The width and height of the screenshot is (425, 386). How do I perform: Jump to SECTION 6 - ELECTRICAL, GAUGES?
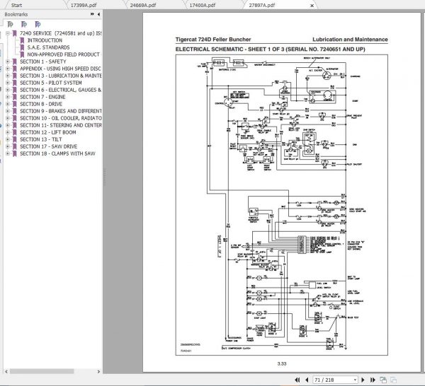pyautogui.click(x=60, y=90)
